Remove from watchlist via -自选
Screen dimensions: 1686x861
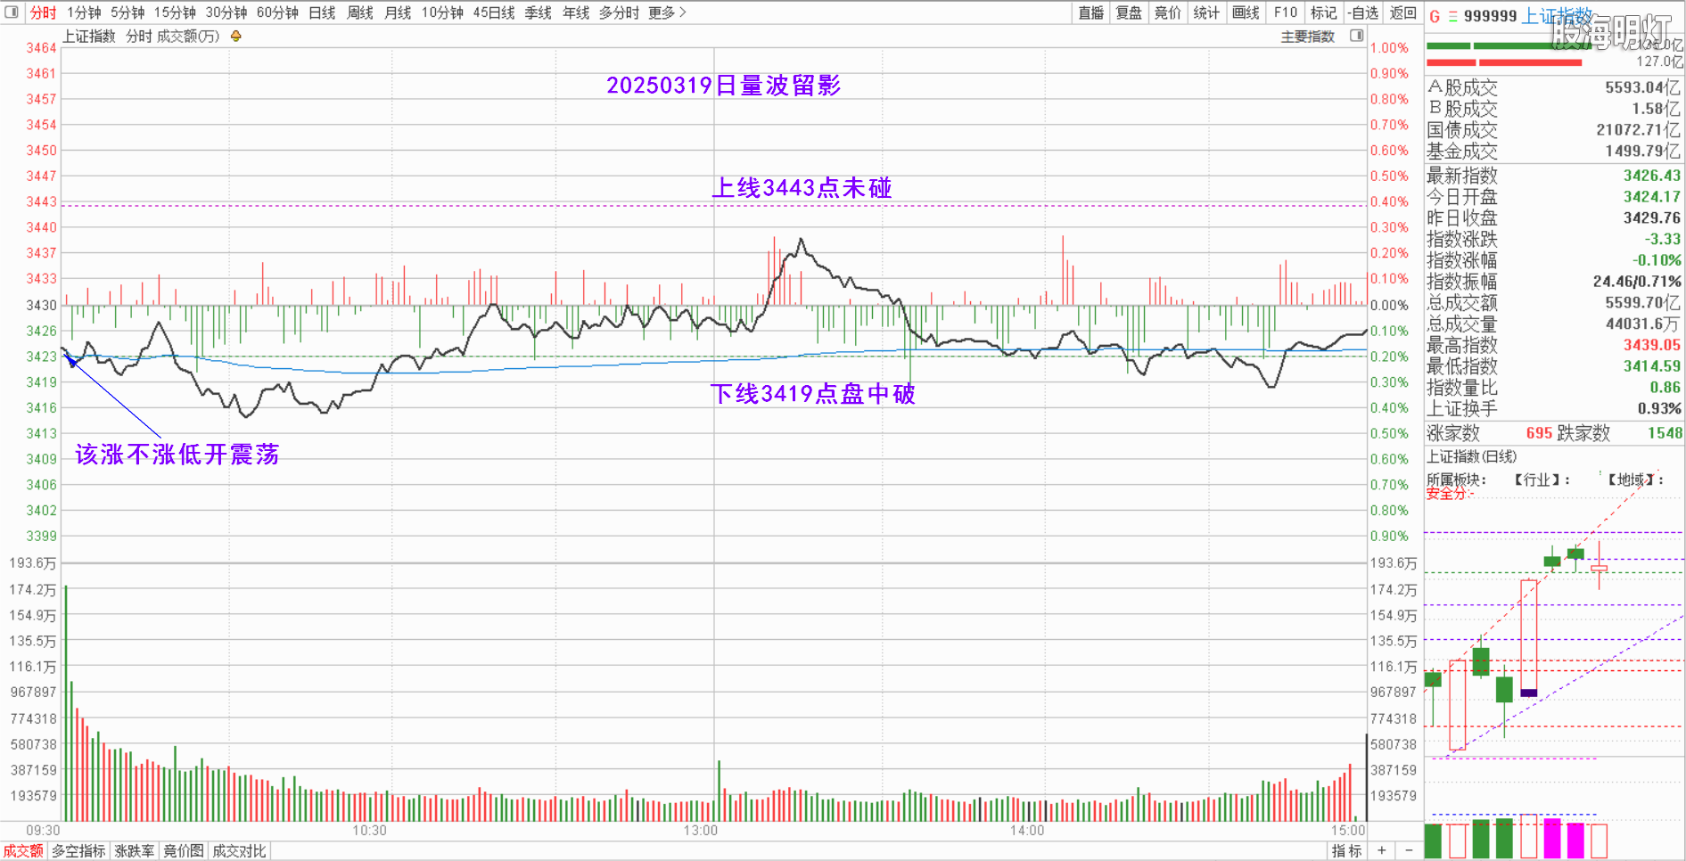(1363, 12)
